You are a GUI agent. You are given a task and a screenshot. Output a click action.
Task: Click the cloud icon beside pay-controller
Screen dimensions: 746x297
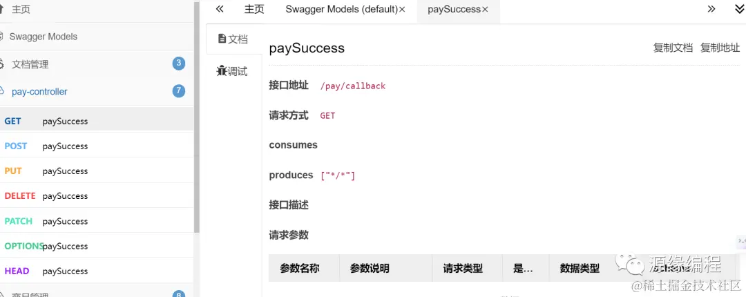tap(2, 91)
